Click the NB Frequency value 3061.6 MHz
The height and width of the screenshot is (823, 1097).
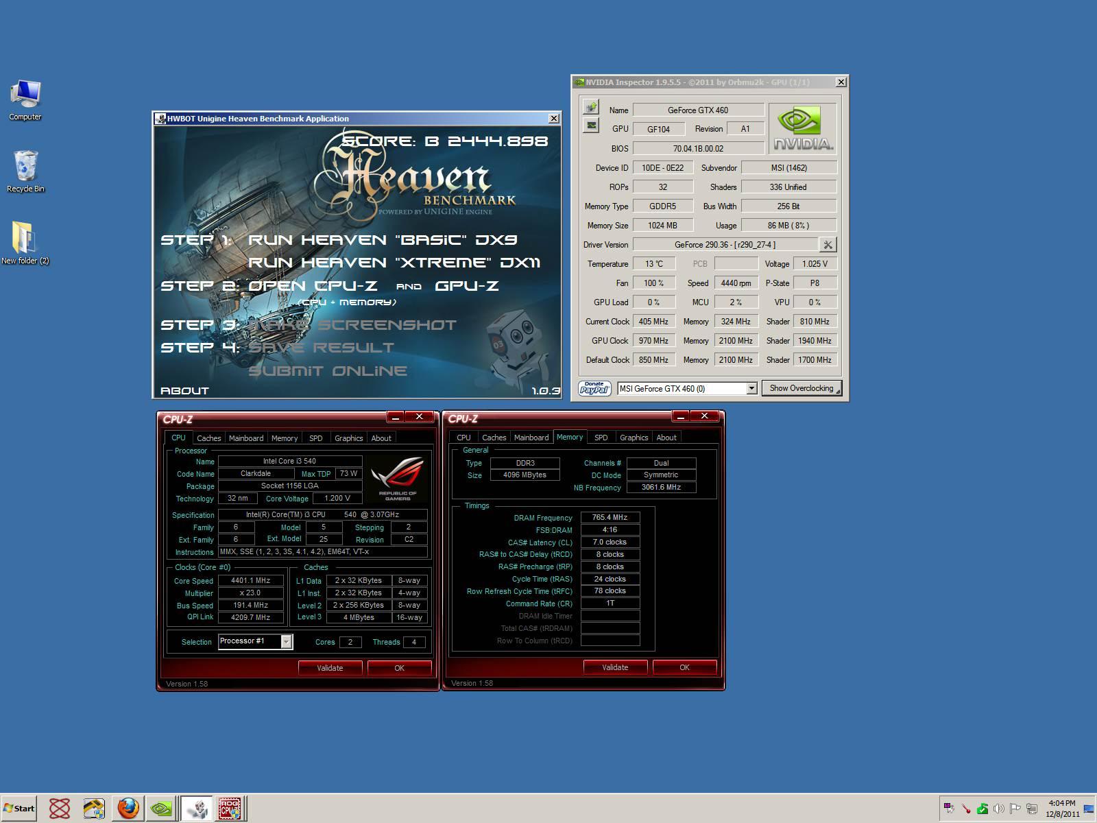tap(661, 488)
